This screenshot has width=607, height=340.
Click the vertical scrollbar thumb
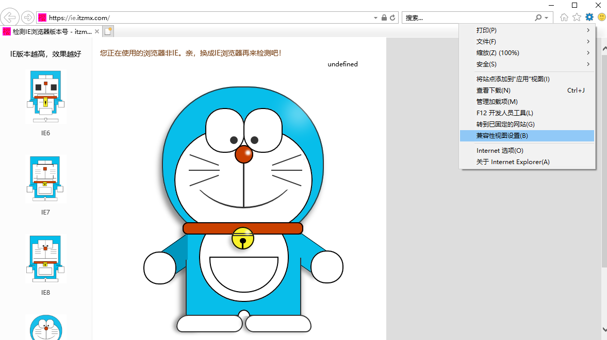604,160
